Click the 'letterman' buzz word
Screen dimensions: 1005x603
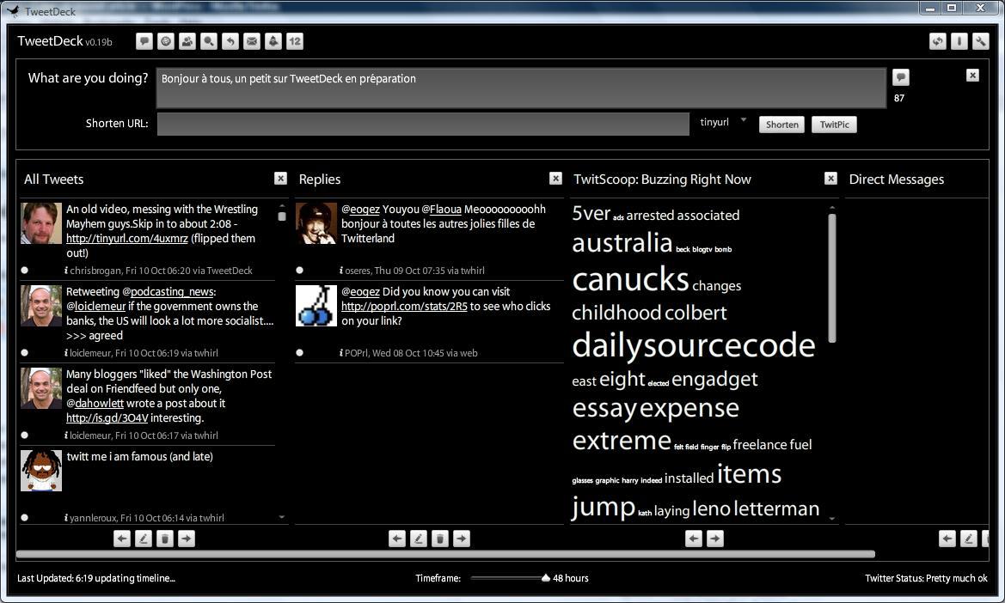pyautogui.click(x=777, y=509)
